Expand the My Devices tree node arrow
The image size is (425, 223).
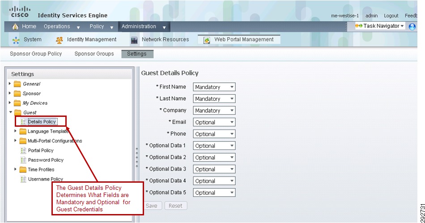coord(10,103)
